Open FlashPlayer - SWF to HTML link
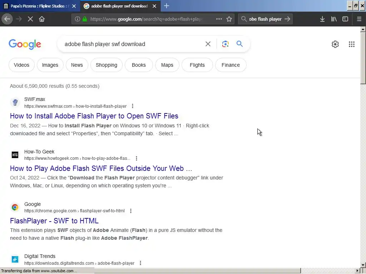Screen dimensions: 366x274 tap(54, 221)
